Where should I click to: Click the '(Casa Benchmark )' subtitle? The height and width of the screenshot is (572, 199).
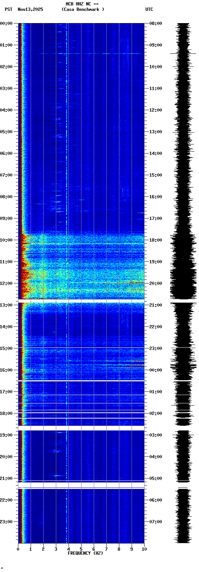(83, 9)
